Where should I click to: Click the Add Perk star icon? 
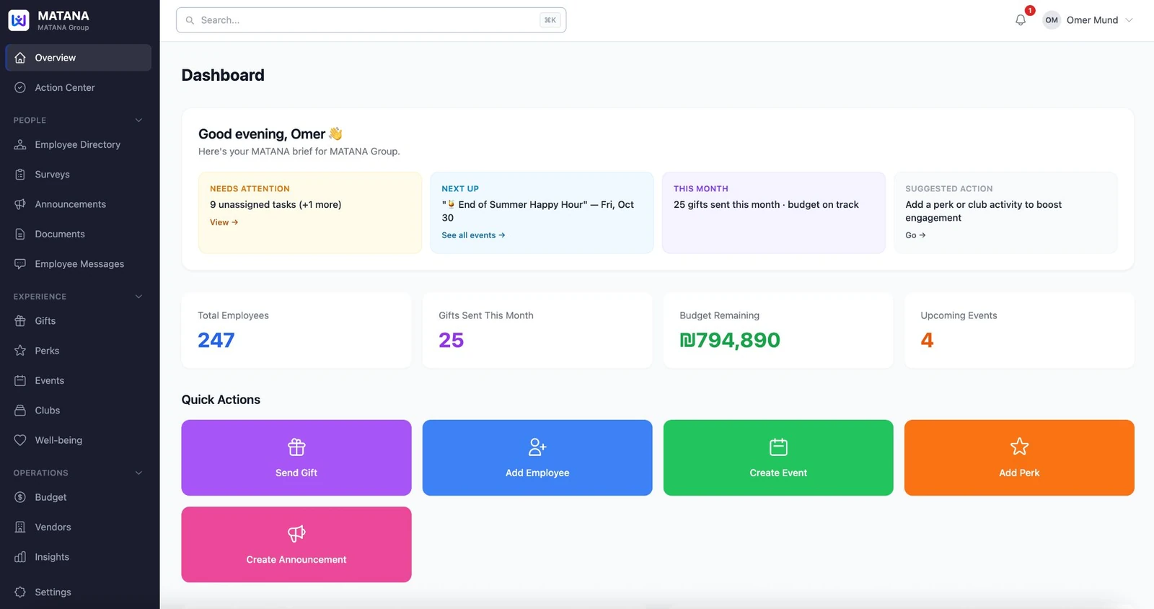coord(1019,447)
